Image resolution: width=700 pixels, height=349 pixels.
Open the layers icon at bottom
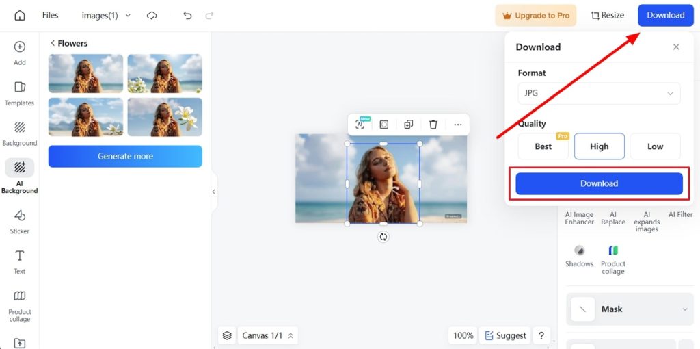coord(227,335)
